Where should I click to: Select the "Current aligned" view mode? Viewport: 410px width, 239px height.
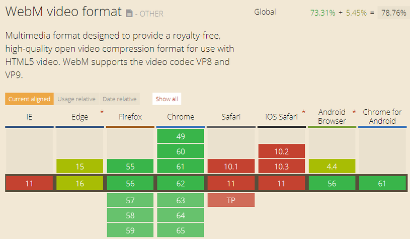pos(30,99)
